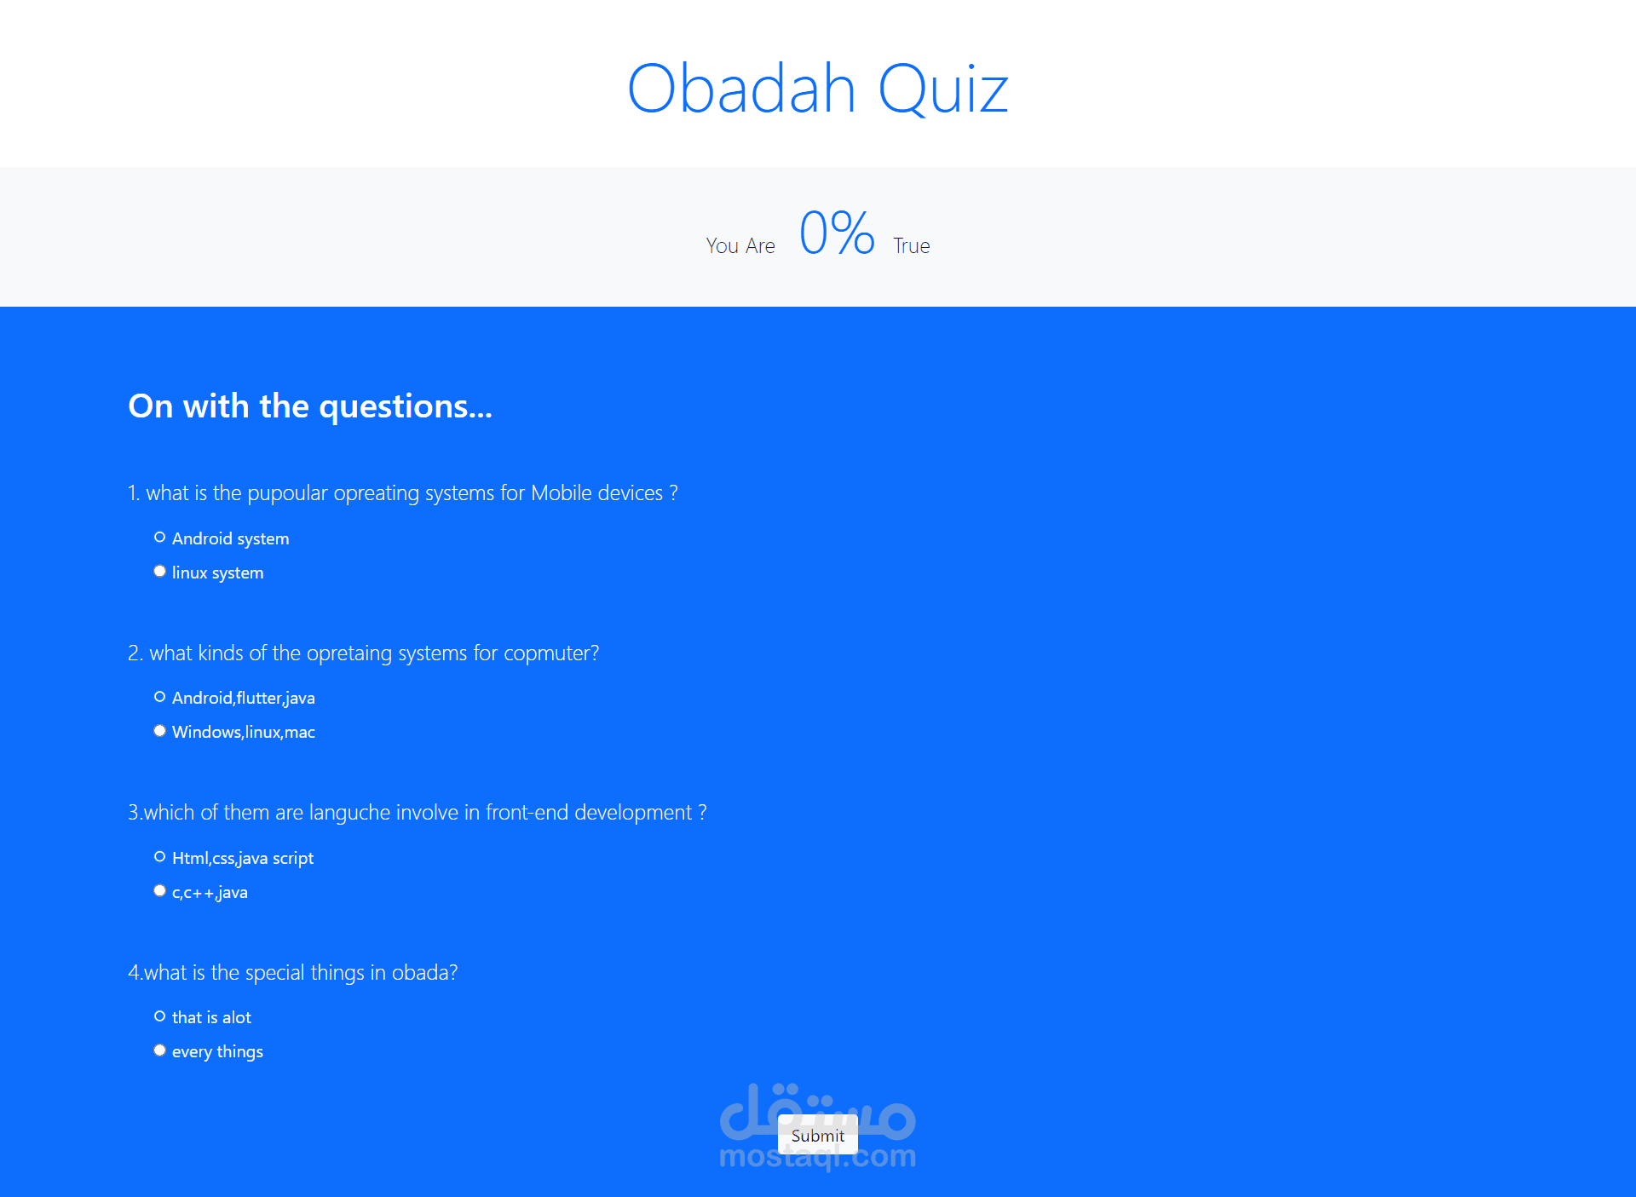Viewport: 1636px width, 1197px height.
Task: Click the "Obadah Quiz" page title
Action: coord(817,87)
